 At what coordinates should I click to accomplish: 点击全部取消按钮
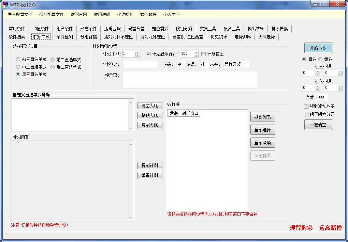click(262, 143)
